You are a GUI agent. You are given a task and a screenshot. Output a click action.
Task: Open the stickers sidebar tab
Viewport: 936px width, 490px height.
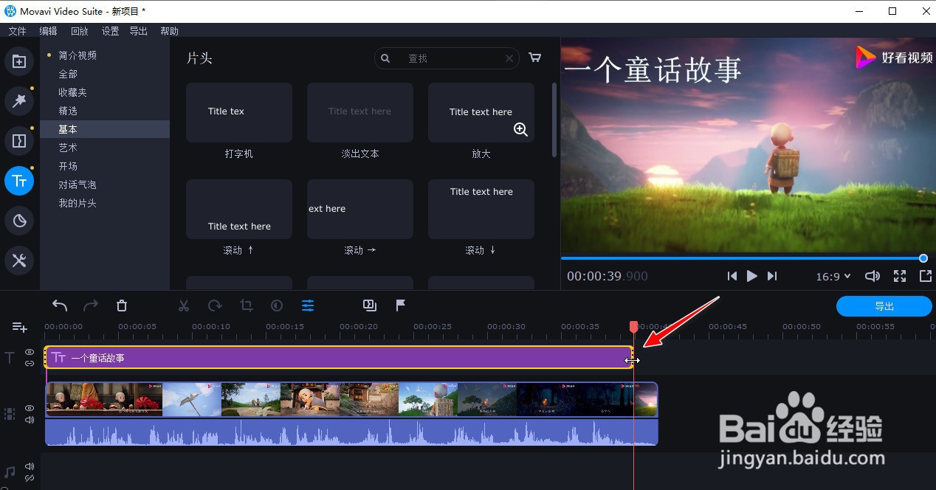[x=19, y=221]
